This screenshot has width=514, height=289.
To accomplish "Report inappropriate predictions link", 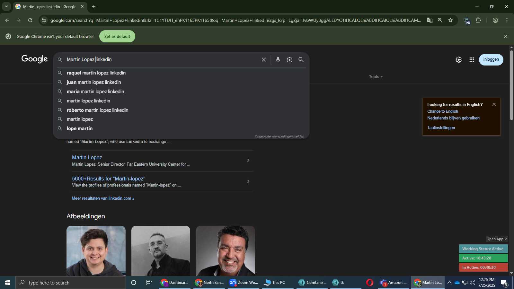I will (279, 136).
